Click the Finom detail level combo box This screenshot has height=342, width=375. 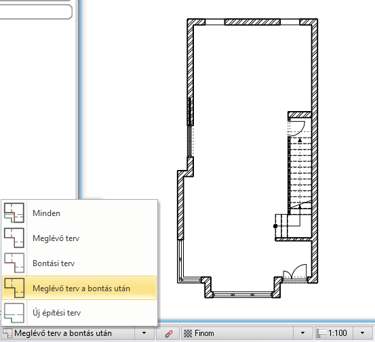[x=247, y=333]
